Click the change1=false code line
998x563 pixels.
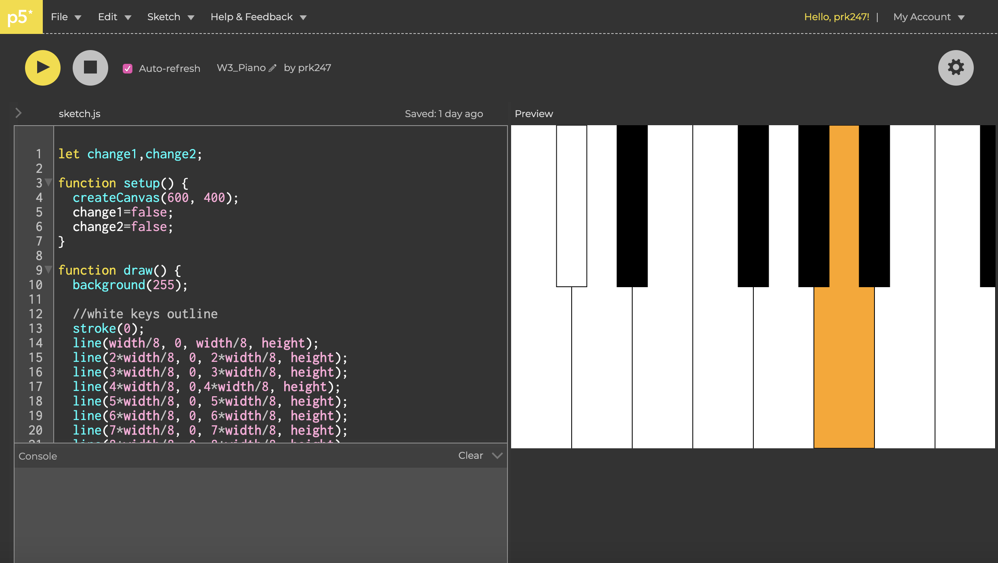tap(123, 212)
